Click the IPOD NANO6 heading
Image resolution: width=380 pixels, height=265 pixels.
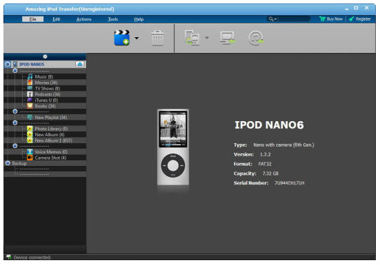269,125
